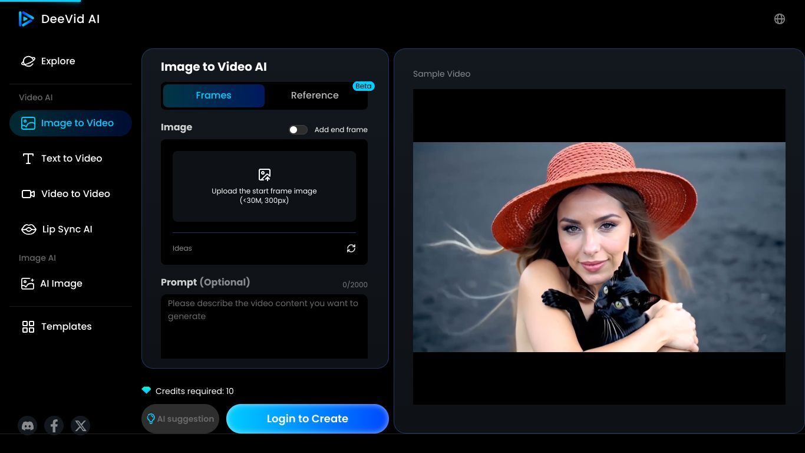Click the Text to Video T icon
The image size is (805, 453).
coord(28,159)
